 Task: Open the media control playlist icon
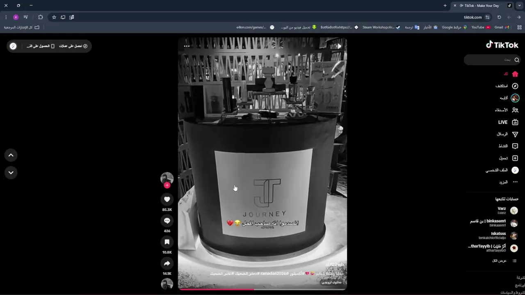[x=26, y=17]
